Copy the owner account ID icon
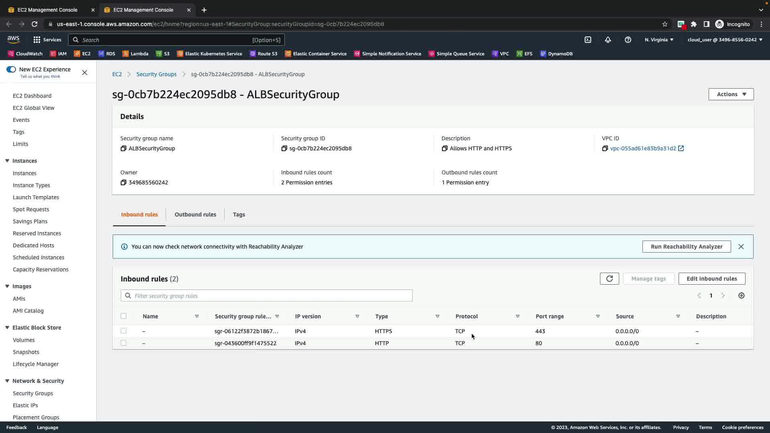This screenshot has width=770, height=433. click(123, 182)
